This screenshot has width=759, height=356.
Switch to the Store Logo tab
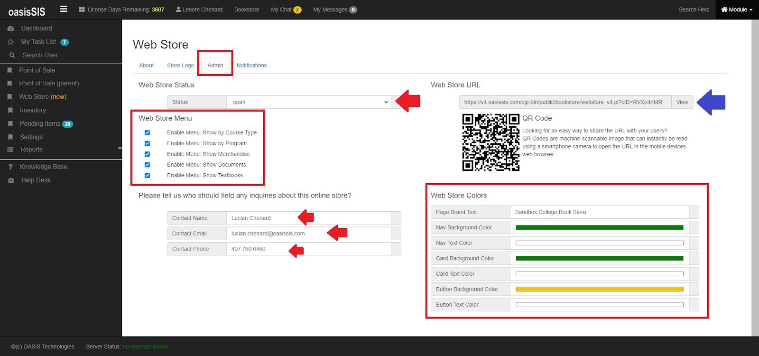(180, 66)
